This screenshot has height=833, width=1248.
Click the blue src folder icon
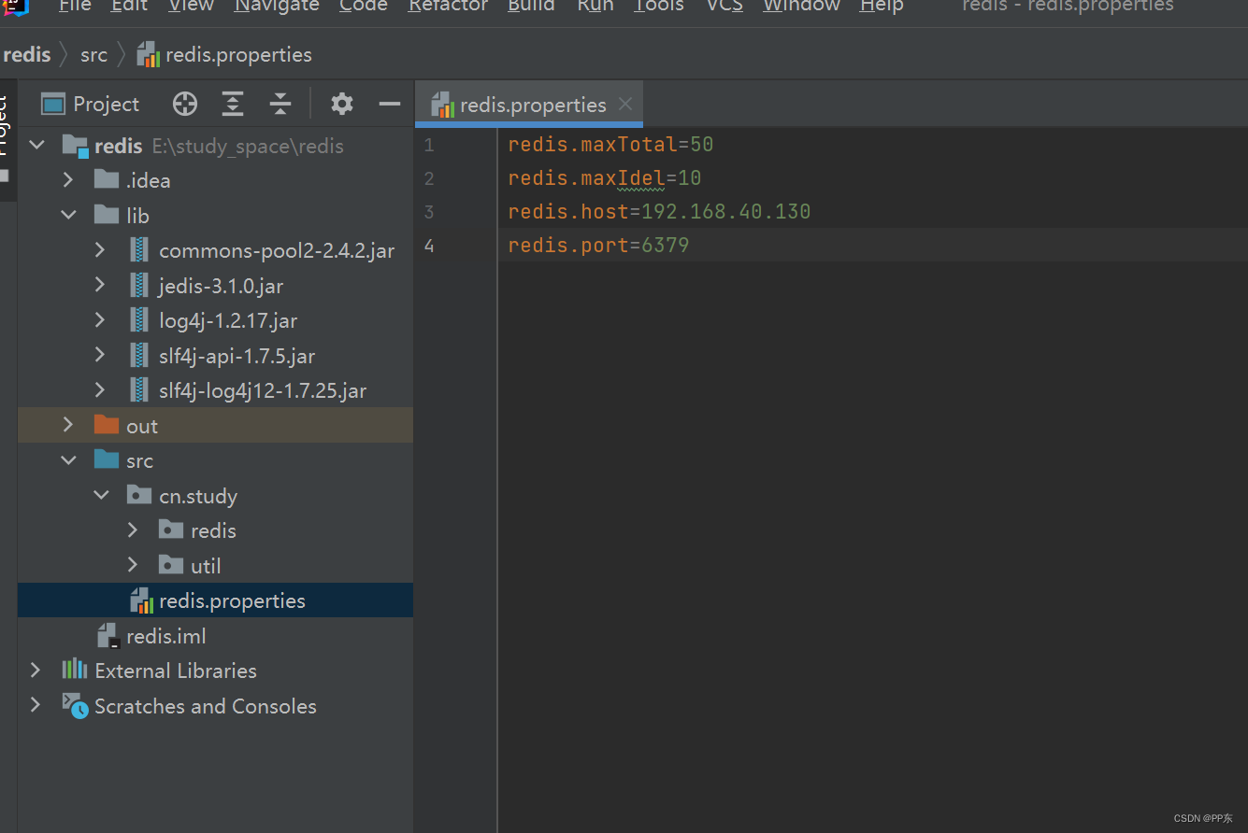[107, 460]
